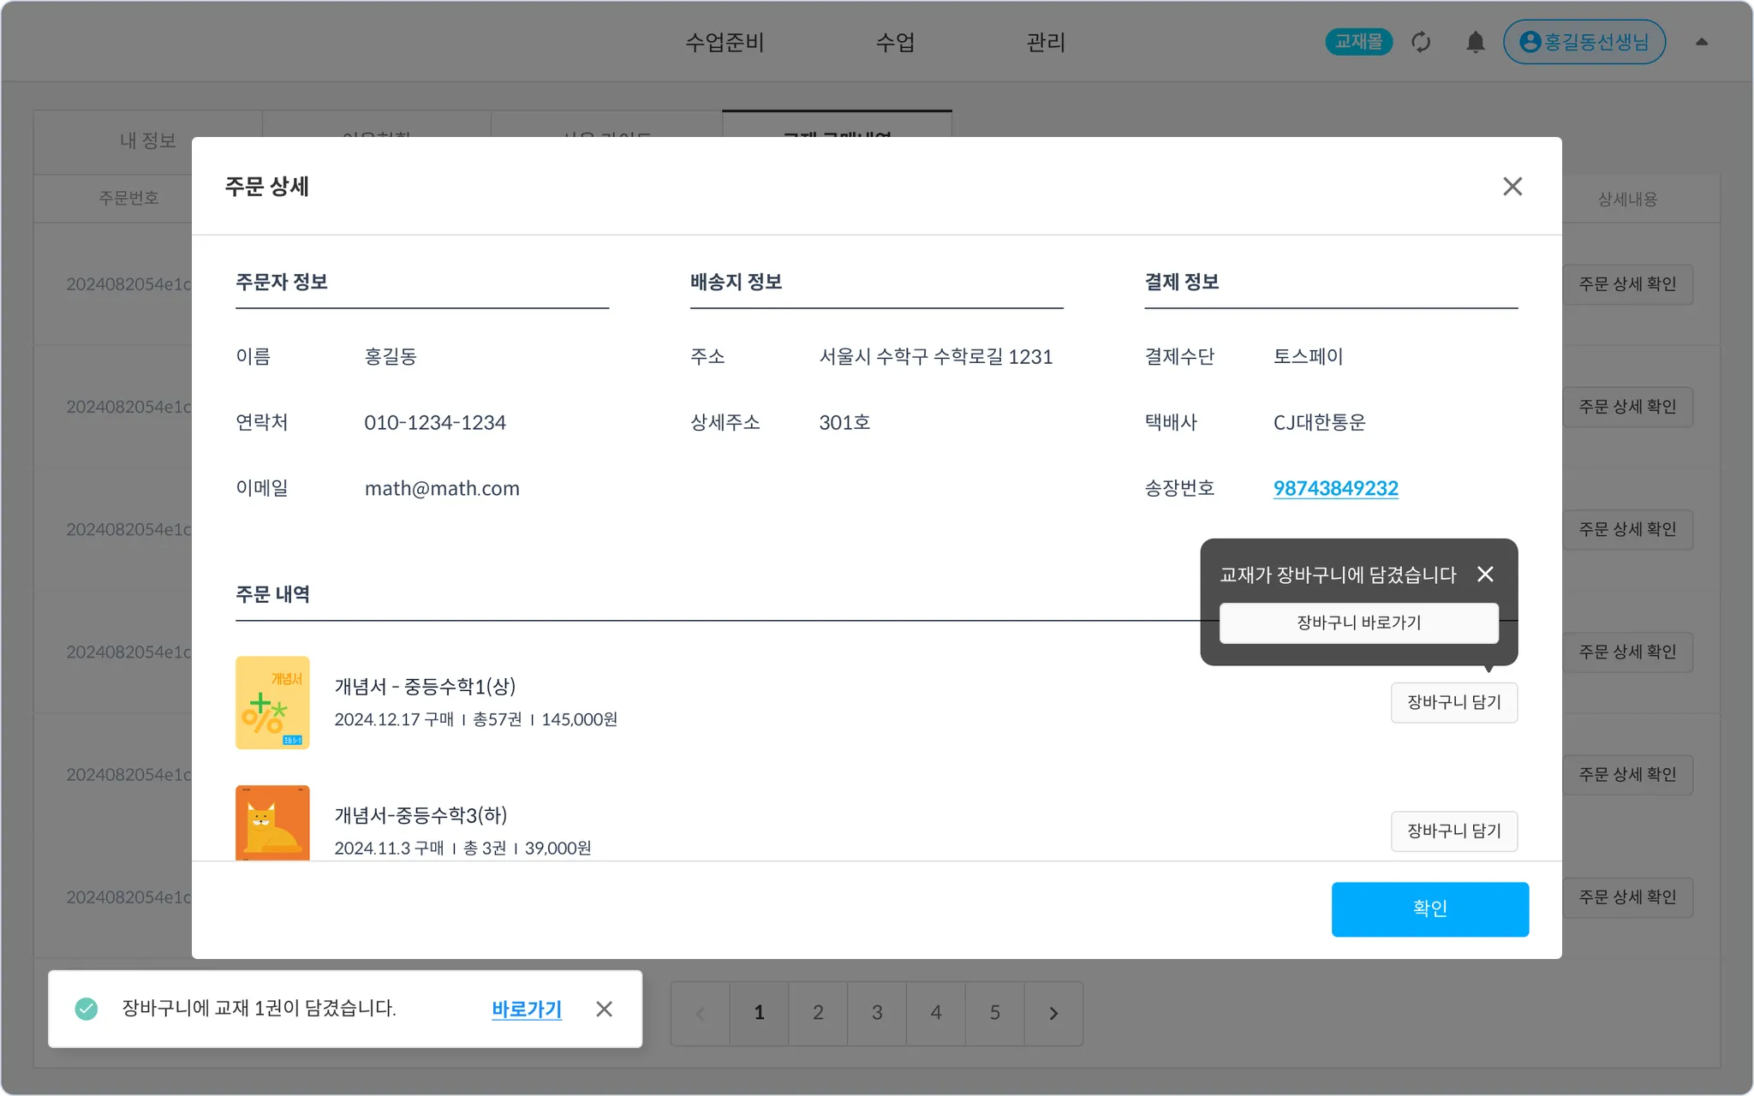Open the 수업준비 menu
The image size is (1754, 1096).
(725, 42)
